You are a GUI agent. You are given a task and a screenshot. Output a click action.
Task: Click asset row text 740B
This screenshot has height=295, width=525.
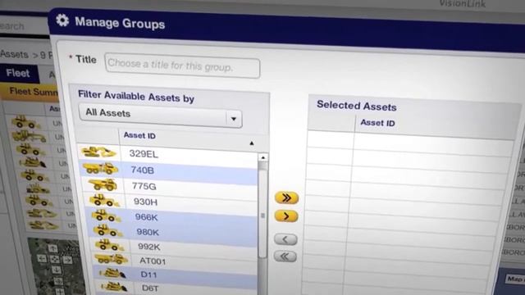coord(142,170)
